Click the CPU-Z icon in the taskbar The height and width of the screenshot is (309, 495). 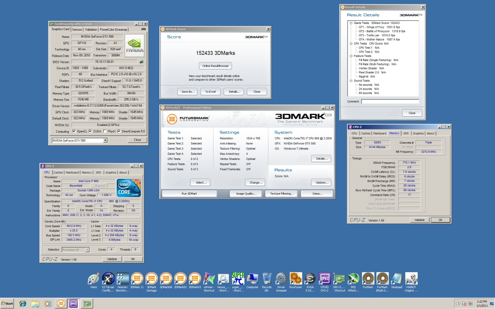(x=73, y=304)
